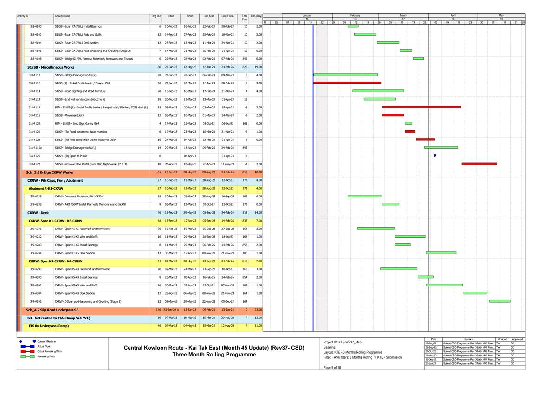Click the Total Float column header
Viewport: 557px width, 394px height.
pos(245,18)
